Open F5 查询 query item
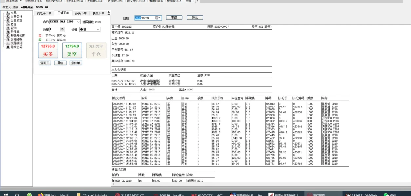Image resolution: width=411 pixels, height=196 pixels. pos(13,28)
